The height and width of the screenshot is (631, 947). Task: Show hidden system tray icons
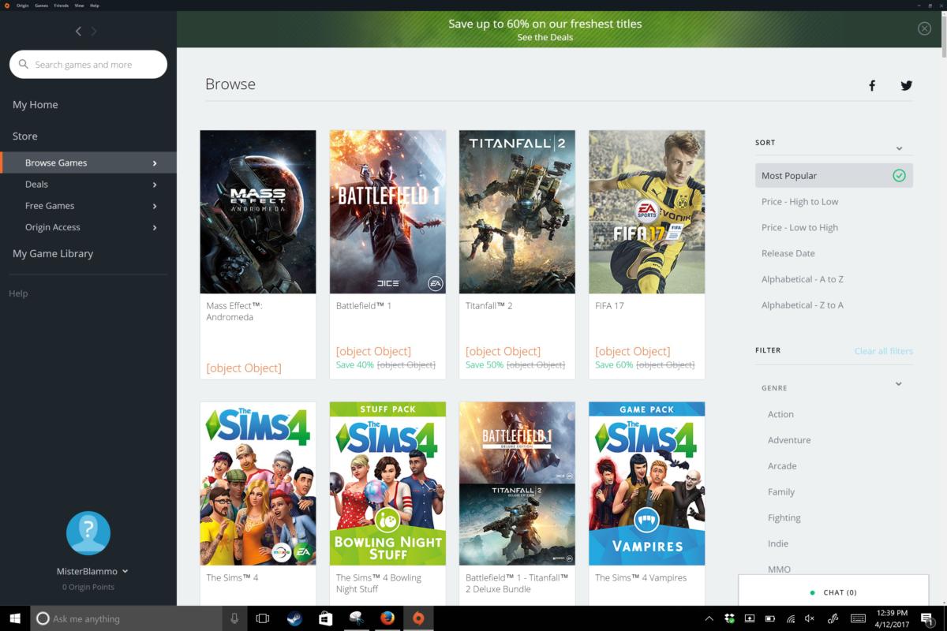709,618
